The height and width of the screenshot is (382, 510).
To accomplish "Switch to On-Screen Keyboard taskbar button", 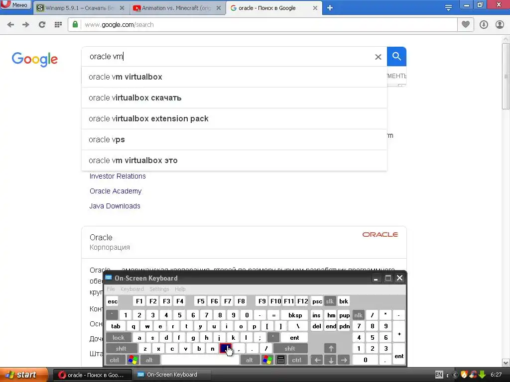I will [x=172, y=375].
